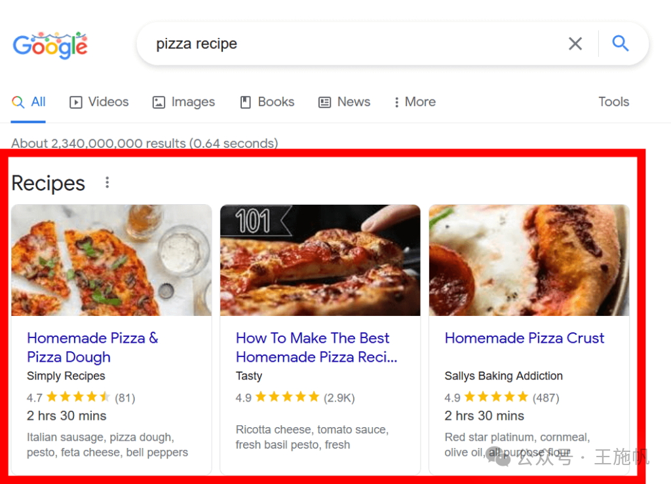This screenshot has height=484, width=671.
Task: Click the Ricotta cheese, tomato sauce ingredients text
Action: (x=312, y=437)
